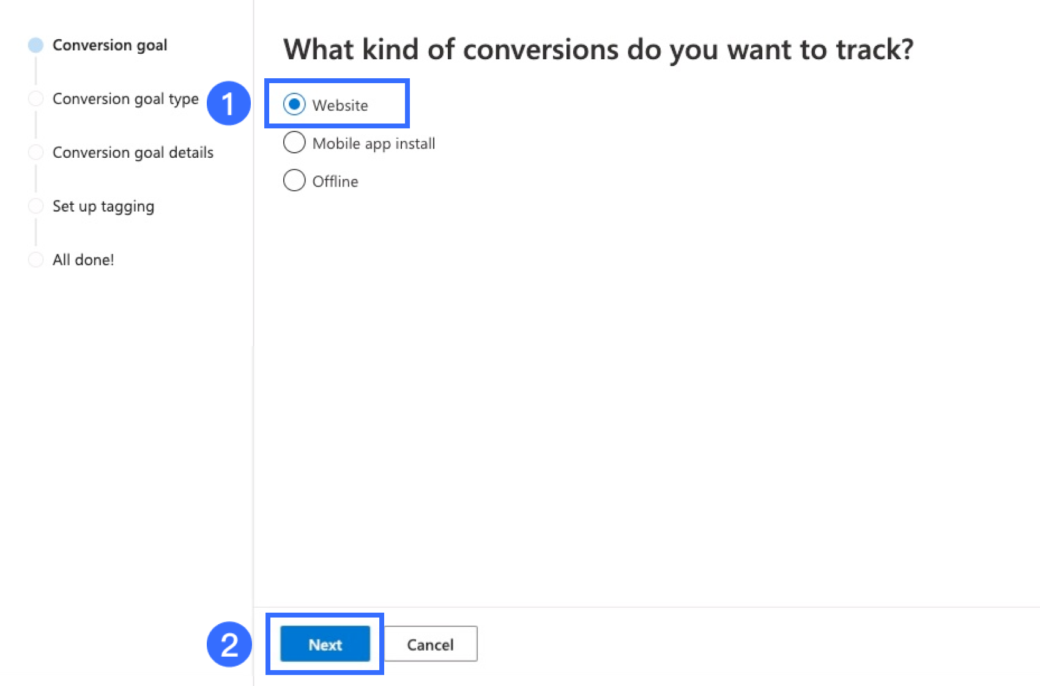Click the blue number 2 badge
Viewport: 1040px width, 686px height.
click(x=229, y=644)
